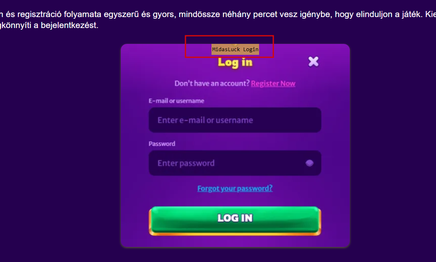Click the Hungarian paragraph's first line

[x=218, y=14]
